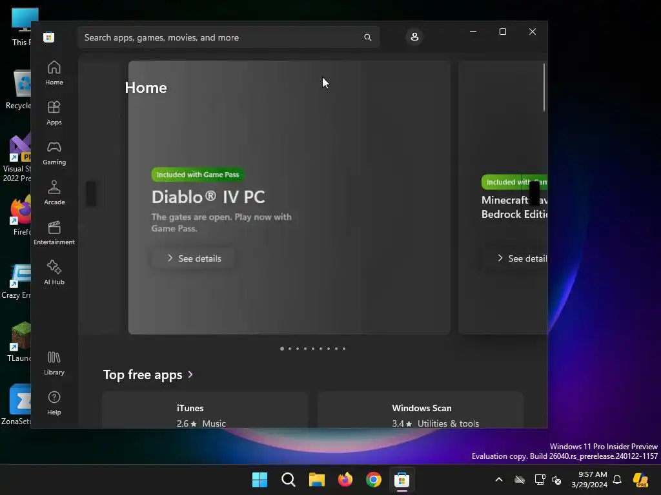Viewport: 661px width, 495px height.
Task: Click the vertical scrollbar in Store
Action: [x=544, y=88]
